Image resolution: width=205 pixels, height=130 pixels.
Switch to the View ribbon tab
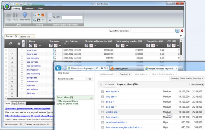(x=40, y=9)
